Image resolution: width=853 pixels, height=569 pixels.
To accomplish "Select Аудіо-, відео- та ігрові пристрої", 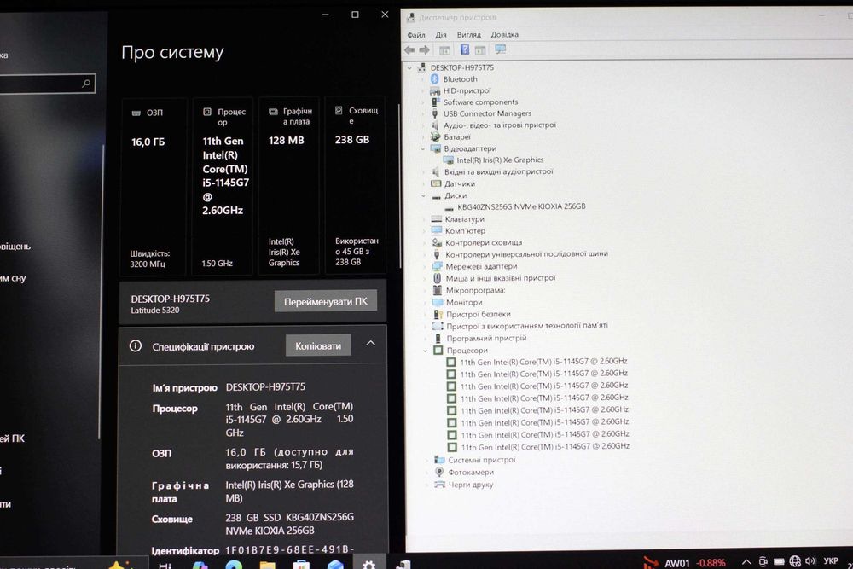I will tap(499, 125).
